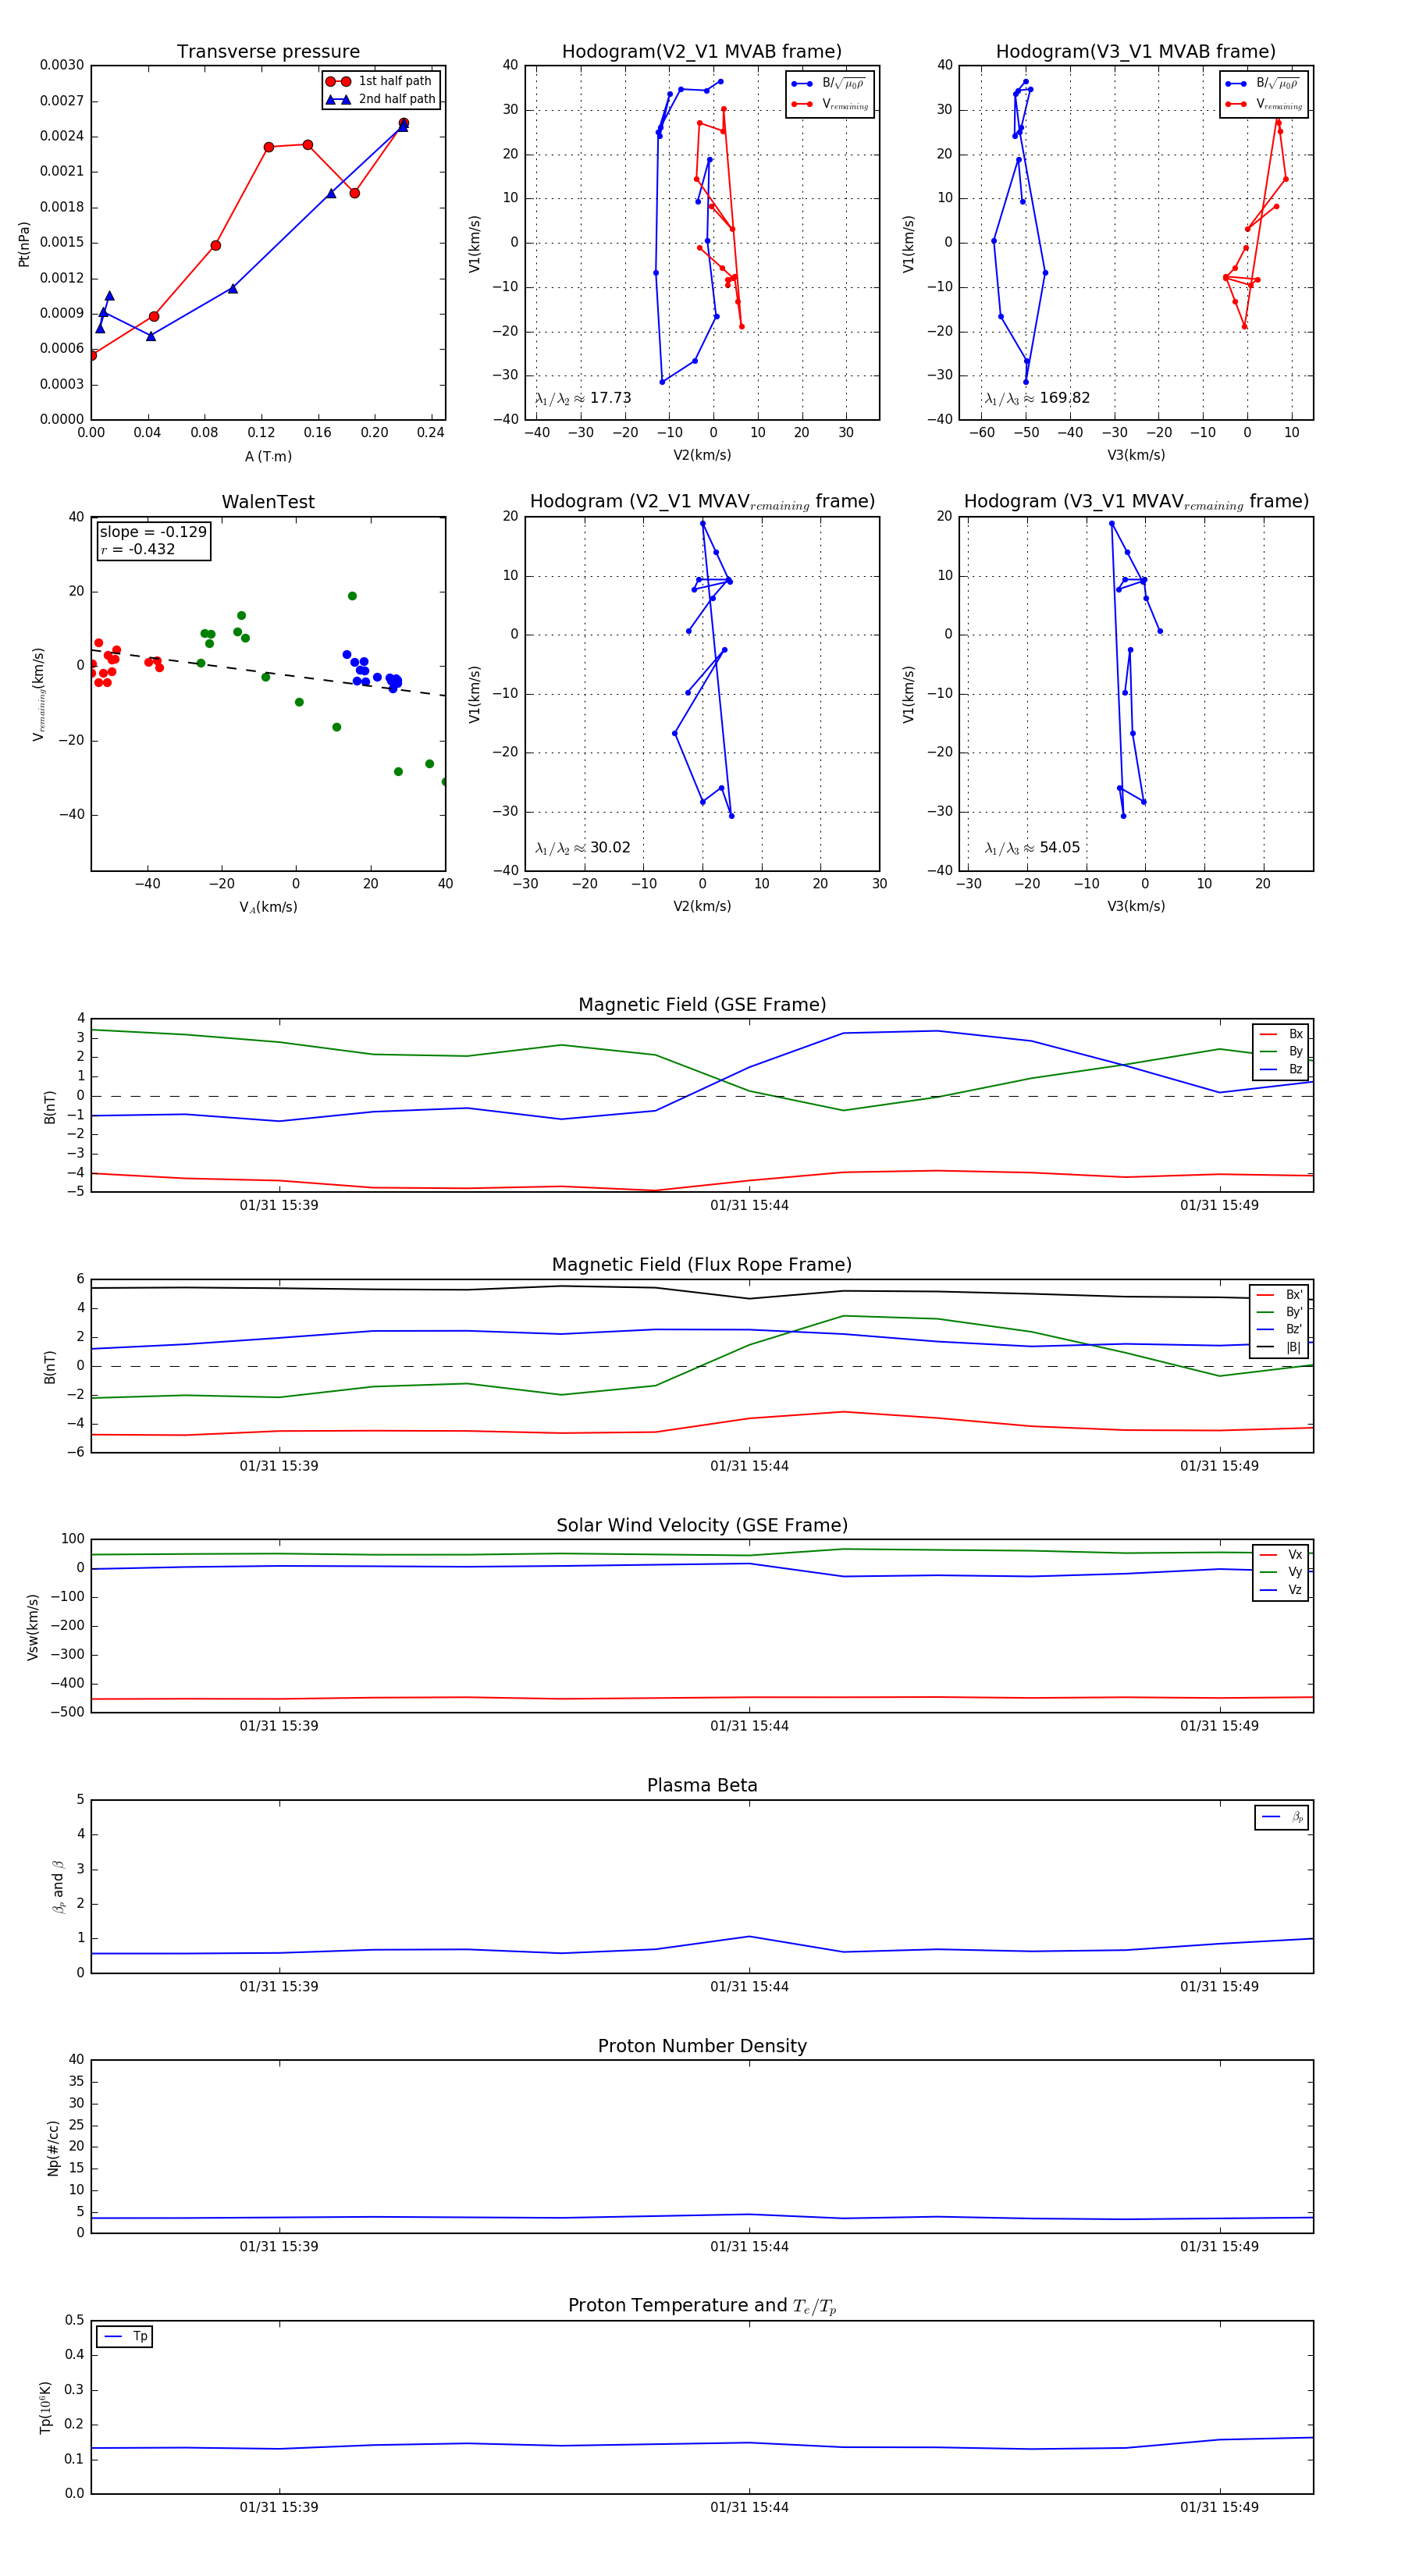Click the λ1/λ2 ≈ 30.02 annotation
1405x2576 pixels.
(583, 848)
